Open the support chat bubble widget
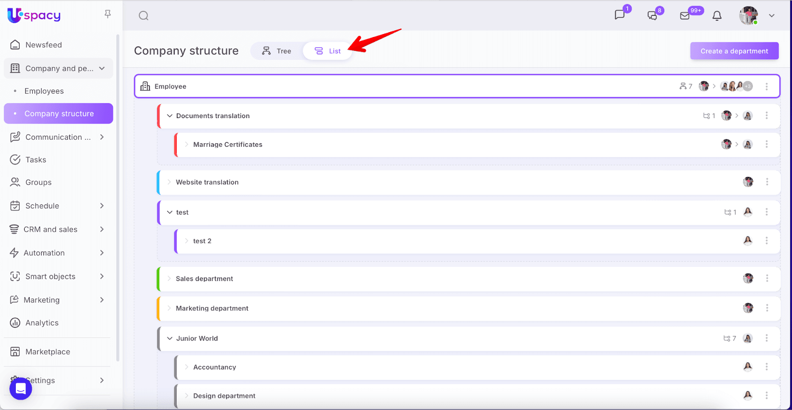The image size is (792, 410). [x=21, y=389]
